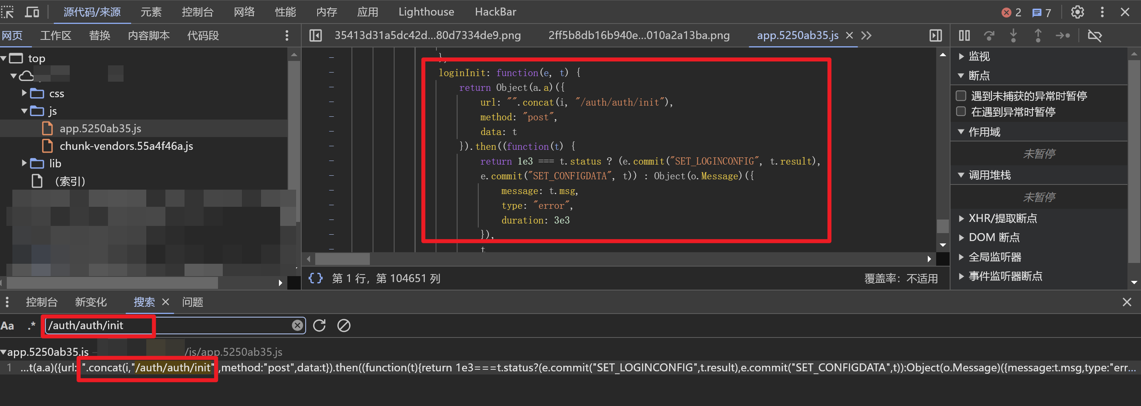Switch to 问题 drawer tab
This screenshot has height=406, width=1141.
coord(192,302)
